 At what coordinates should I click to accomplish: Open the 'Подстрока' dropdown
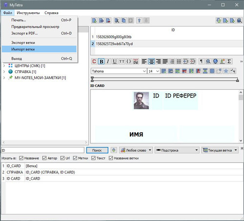coord(177,150)
